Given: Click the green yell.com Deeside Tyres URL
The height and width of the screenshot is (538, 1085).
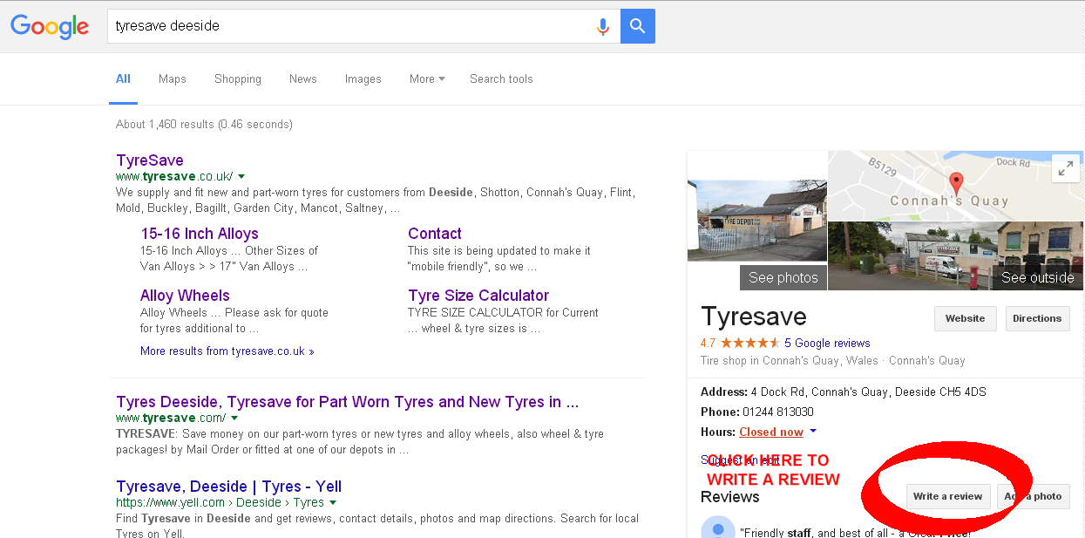Looking at the screenshot, I should [220, 502].
